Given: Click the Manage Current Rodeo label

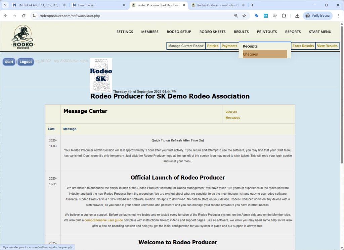Looking at the screenshot, I should pos(186,46).
